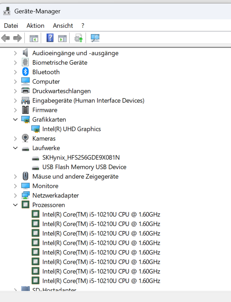
Task: Select the Biometrische Geräte category label
Action: coord(60,63)
